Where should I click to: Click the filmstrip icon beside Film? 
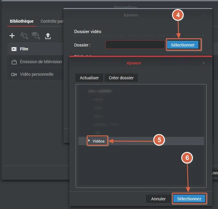click(x=14, y=49)
